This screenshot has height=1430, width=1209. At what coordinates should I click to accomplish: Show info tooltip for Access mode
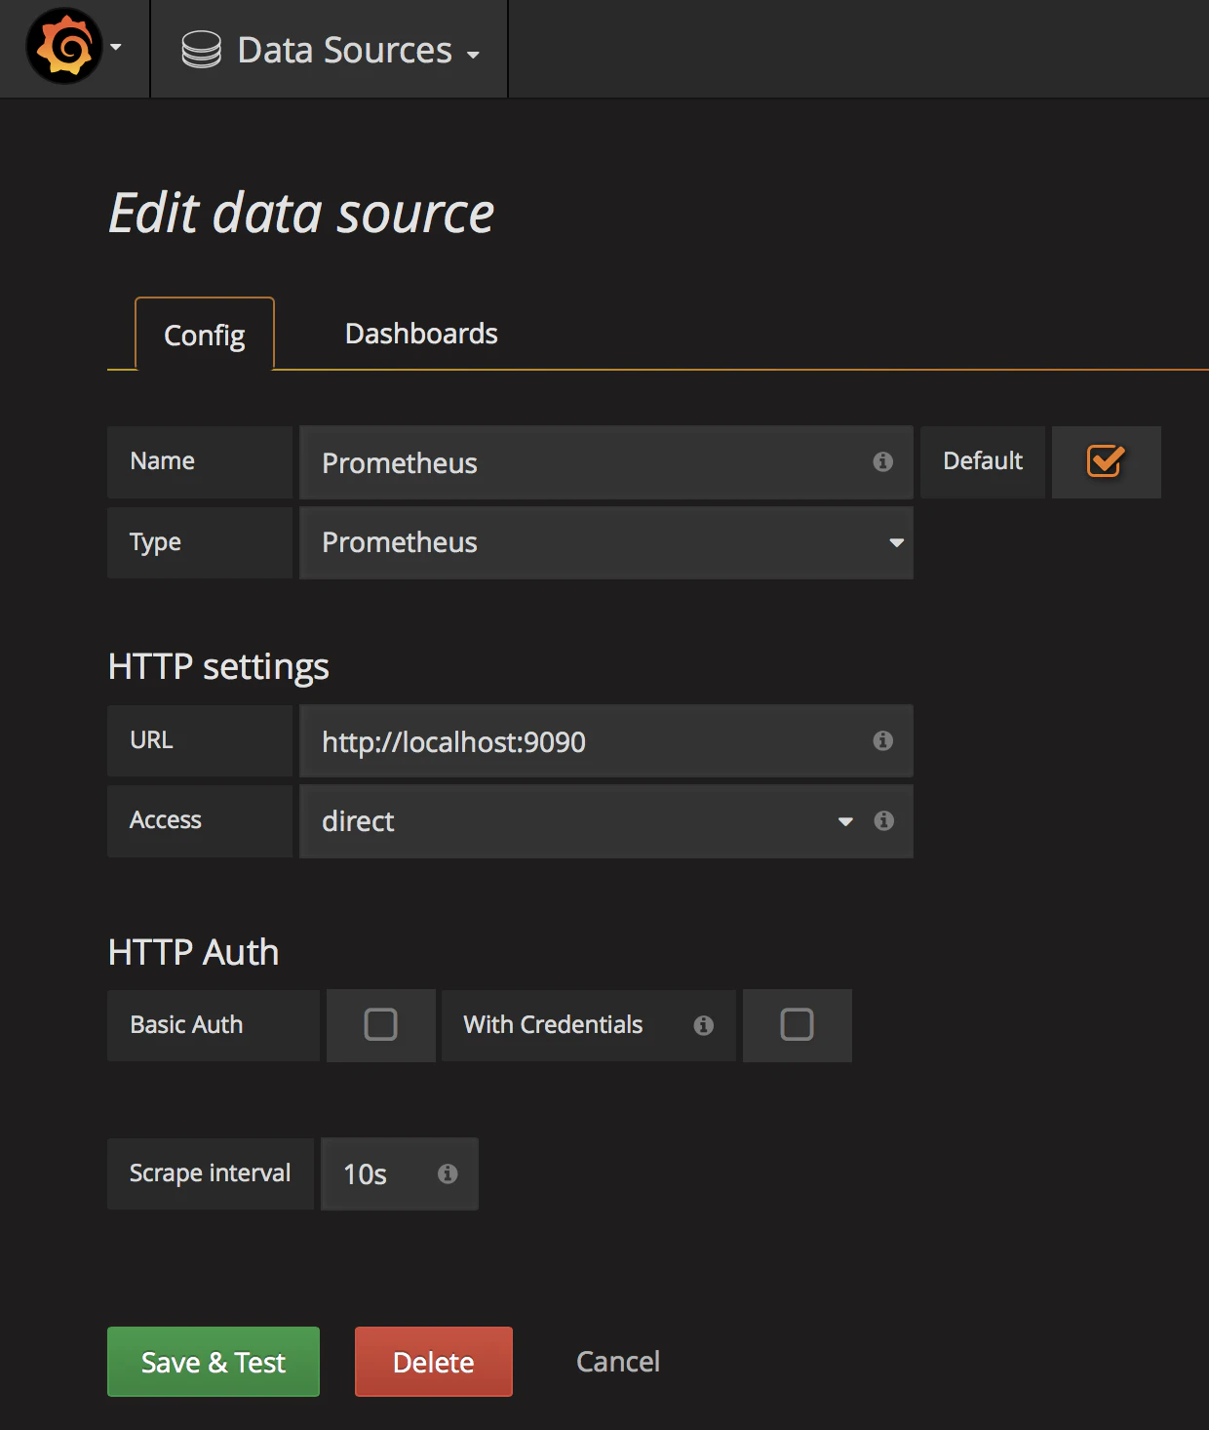point(883,820)
